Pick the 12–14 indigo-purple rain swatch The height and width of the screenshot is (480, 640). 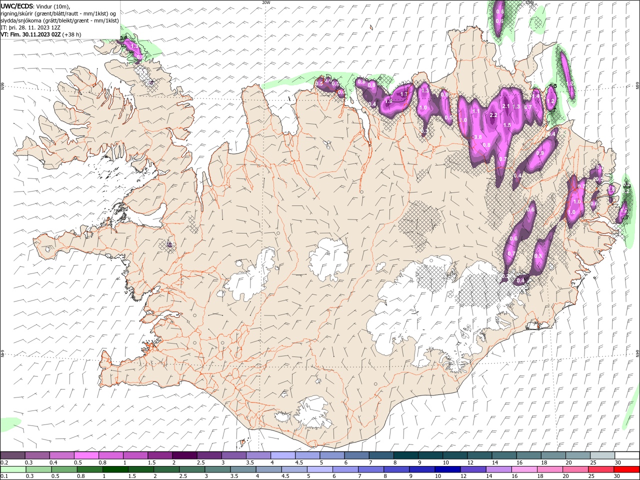click(472, 469)
